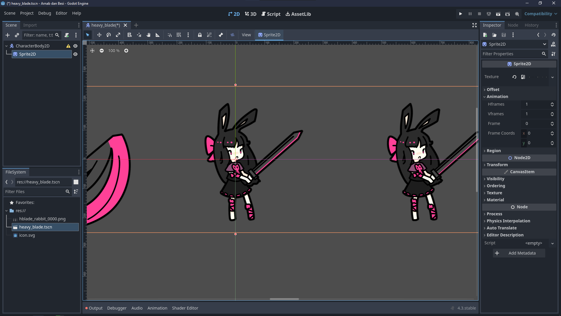
Task: Group the selected node's children
Action: [x=209, y=35]
